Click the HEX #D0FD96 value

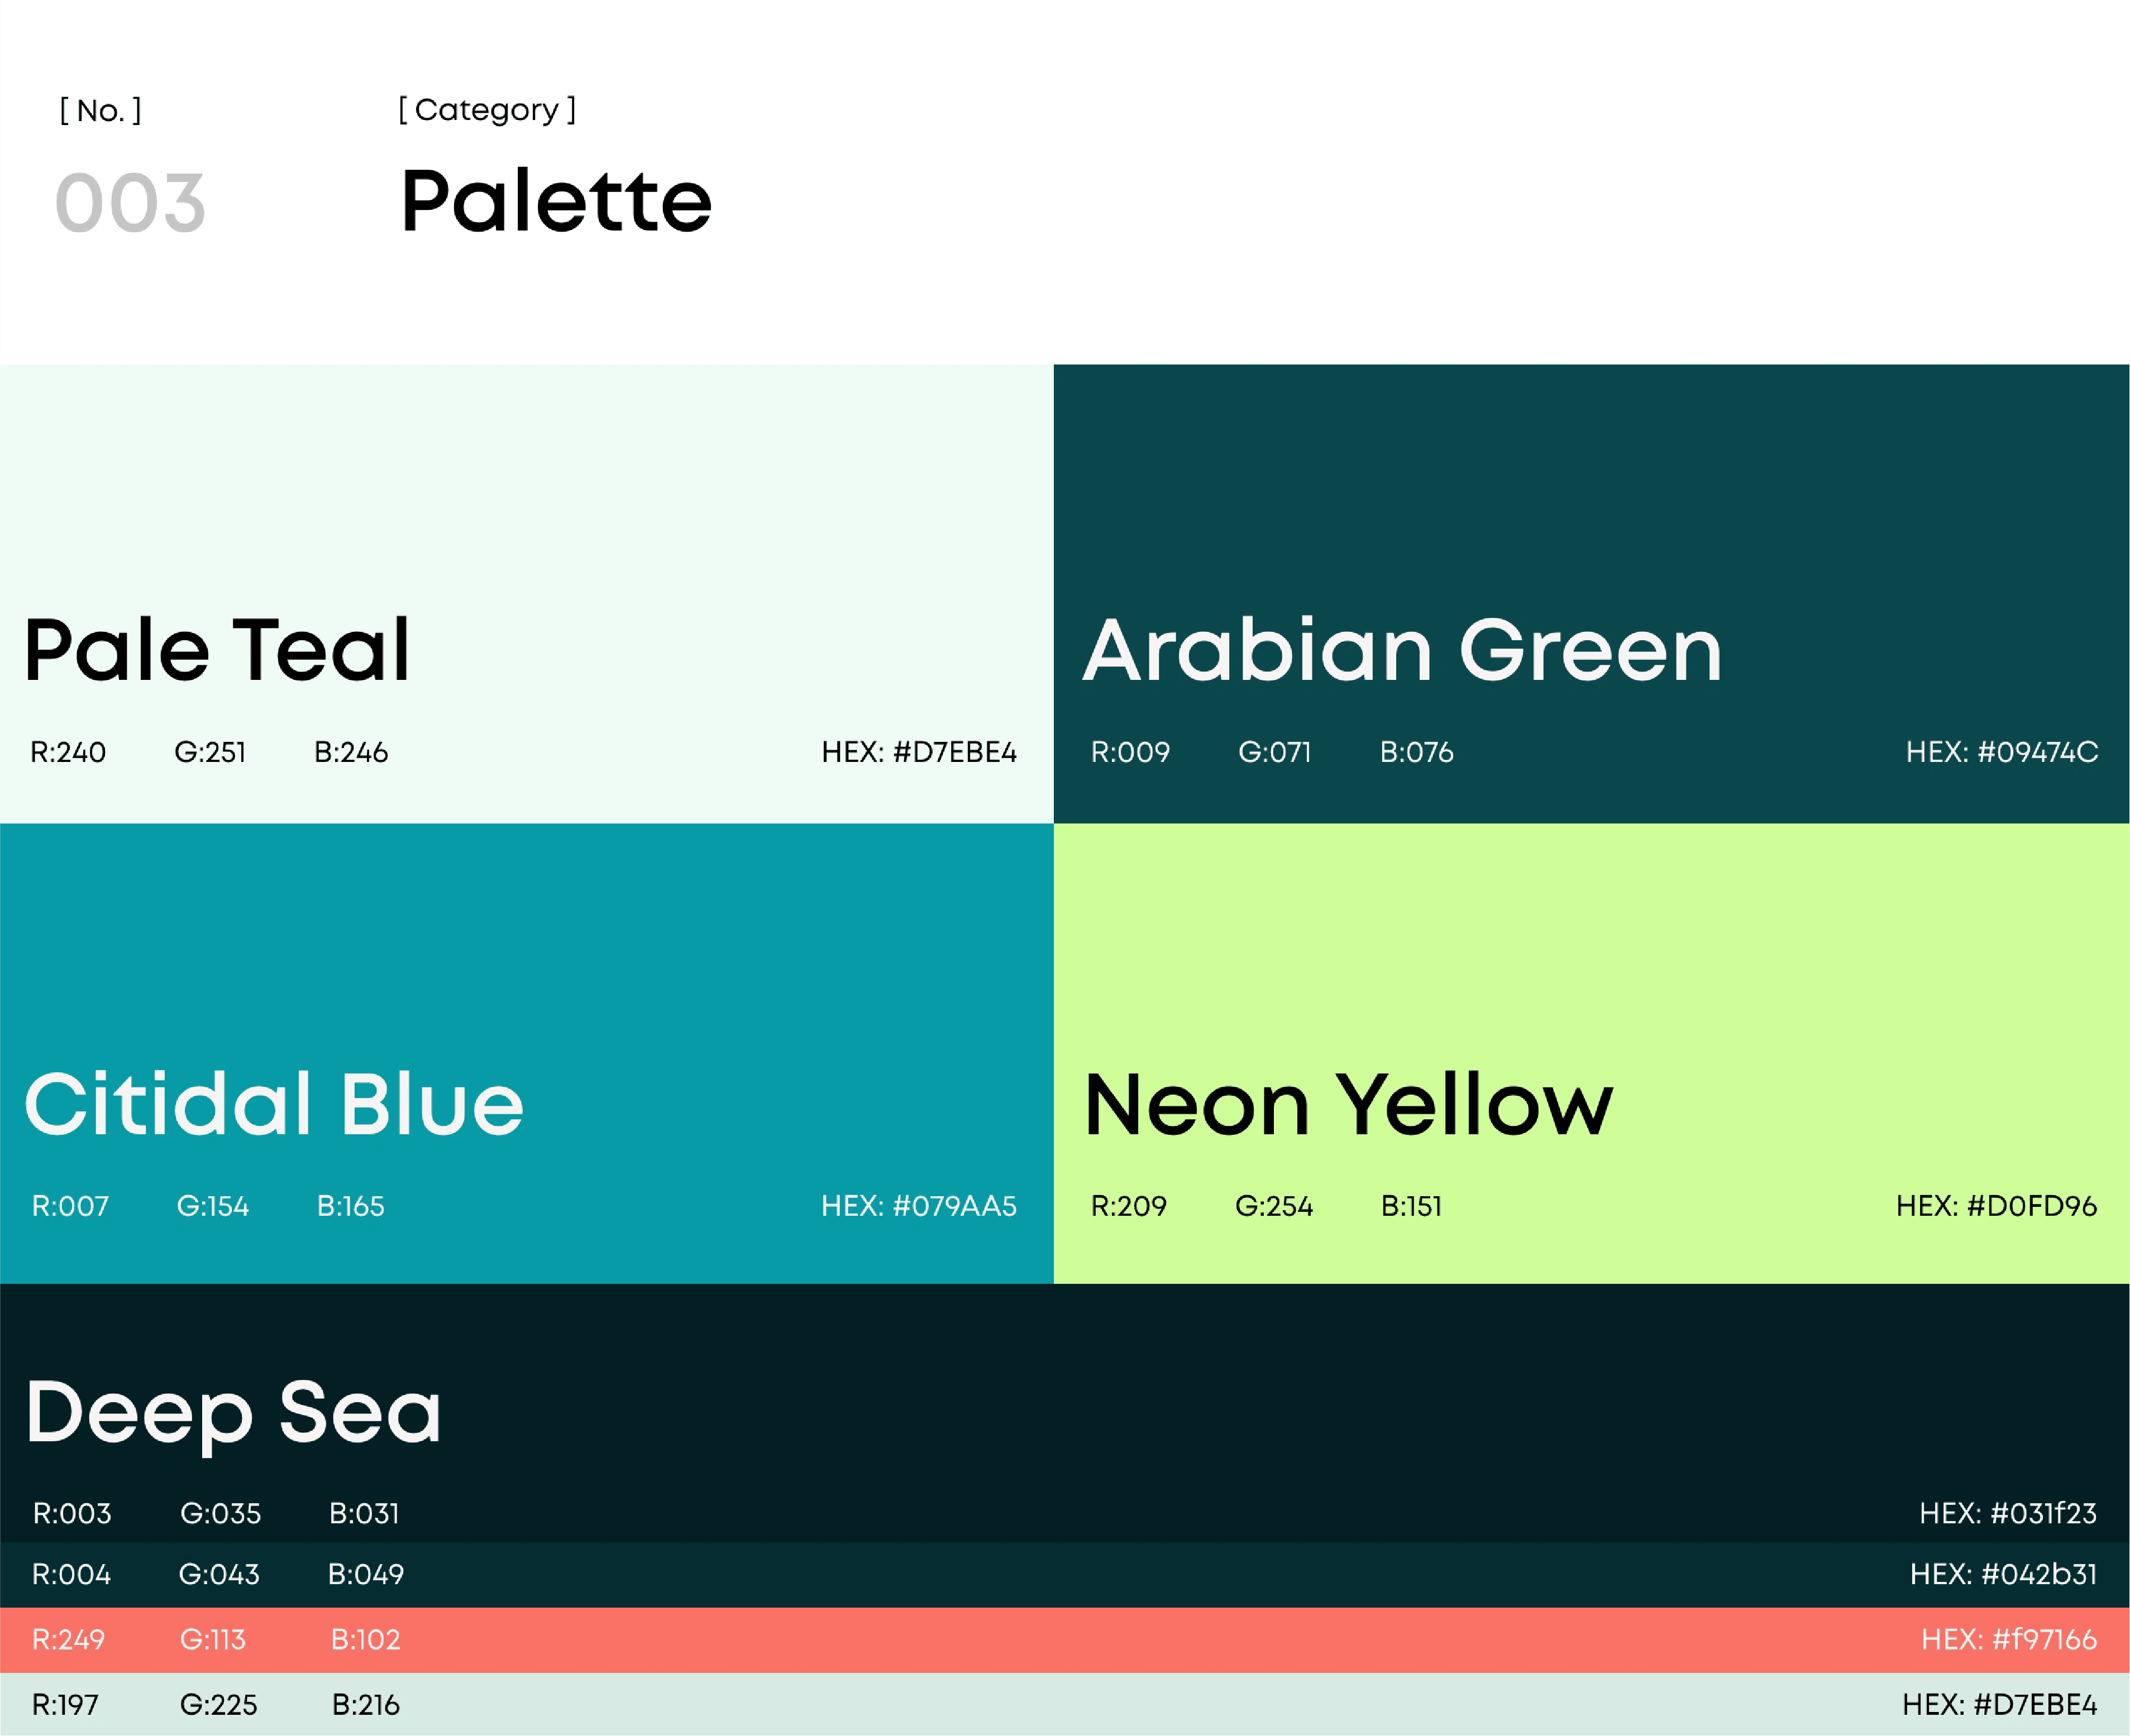tap(1996, 1206)
